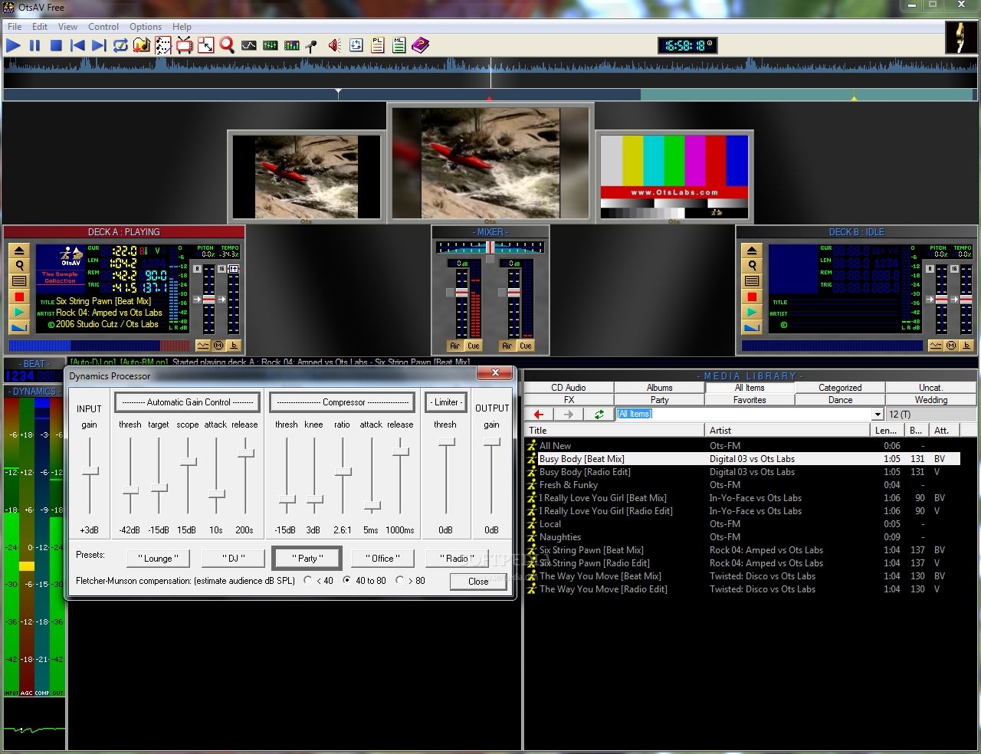The width and height of the screenshot is (981, 754).
Task: Apply the "Radio" dynamics preset
Action: [458, 559]
